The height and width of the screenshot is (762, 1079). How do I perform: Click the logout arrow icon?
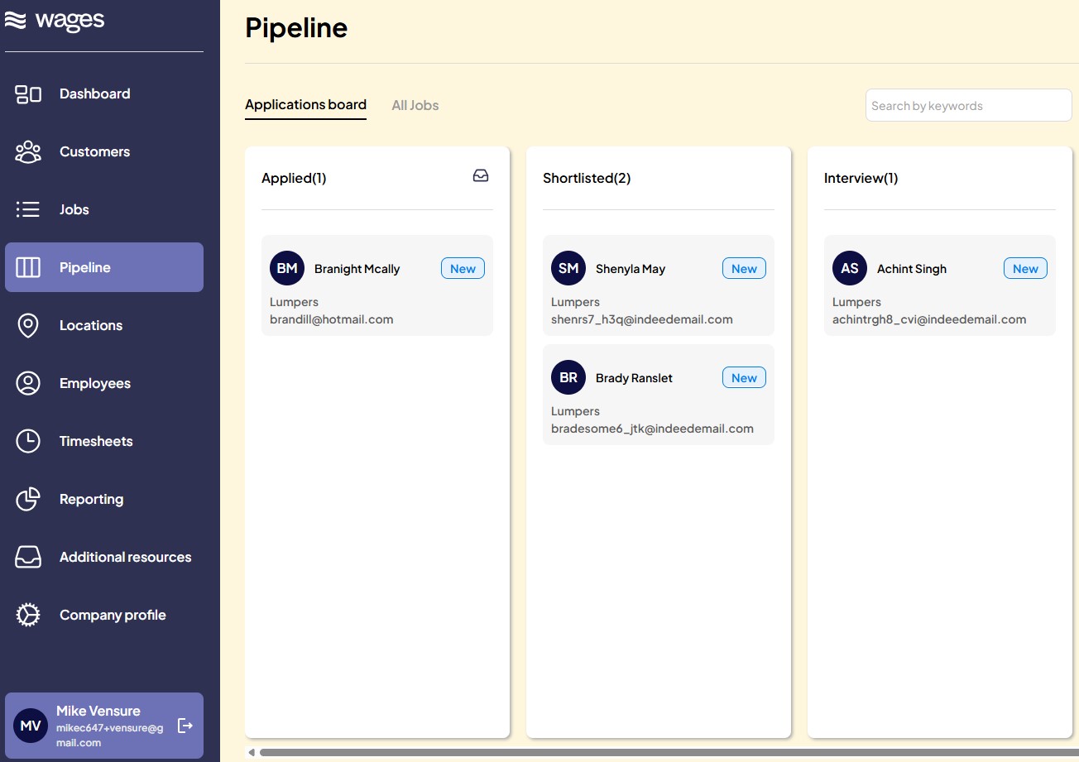tap(185, 726)
